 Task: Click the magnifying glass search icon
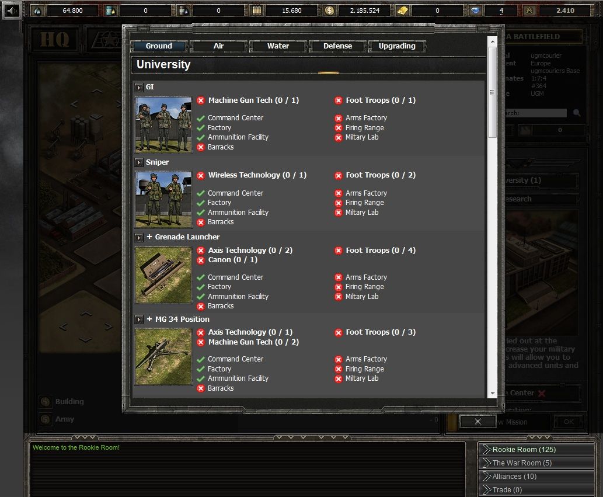(576, 113)
